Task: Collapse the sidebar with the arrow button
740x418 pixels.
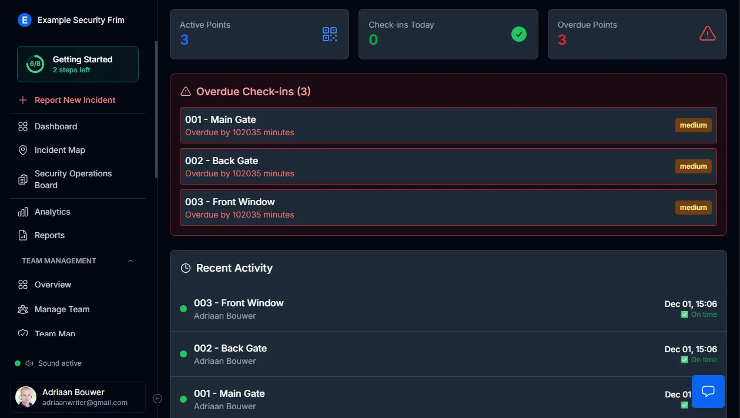Action: click(158, 399)
